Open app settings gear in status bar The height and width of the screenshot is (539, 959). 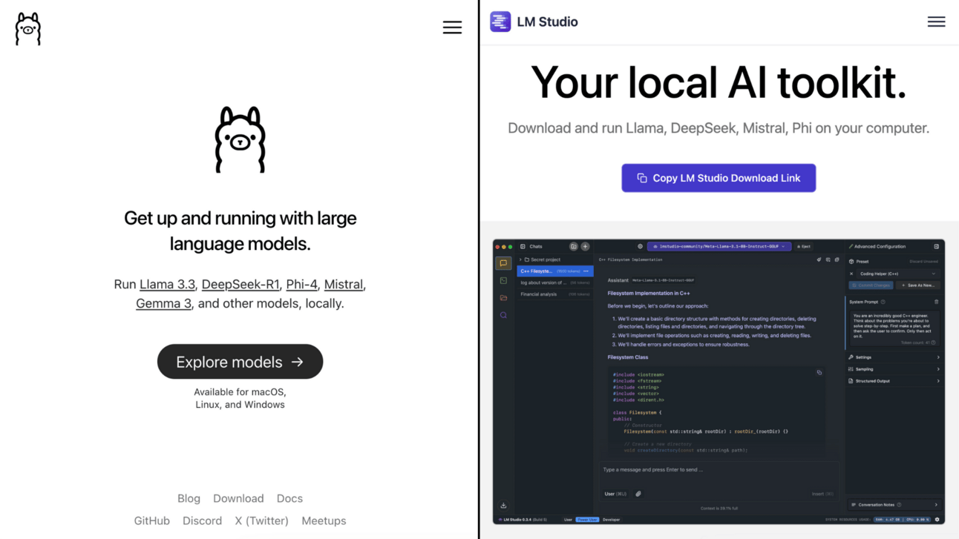tap(937, 520)
